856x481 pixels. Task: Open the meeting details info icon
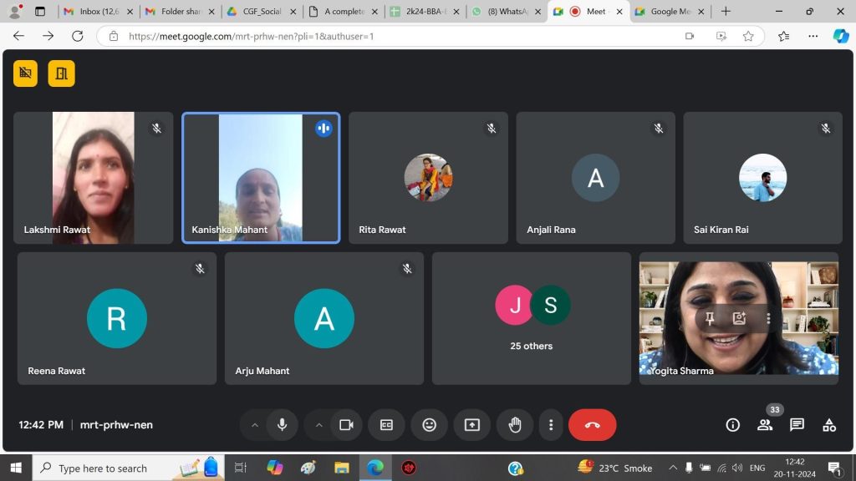(733, 425)
